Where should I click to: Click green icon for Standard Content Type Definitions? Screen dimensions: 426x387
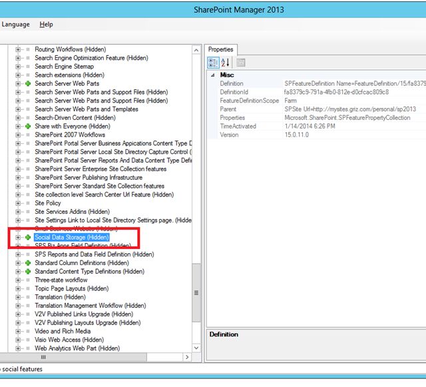point(28,271)
